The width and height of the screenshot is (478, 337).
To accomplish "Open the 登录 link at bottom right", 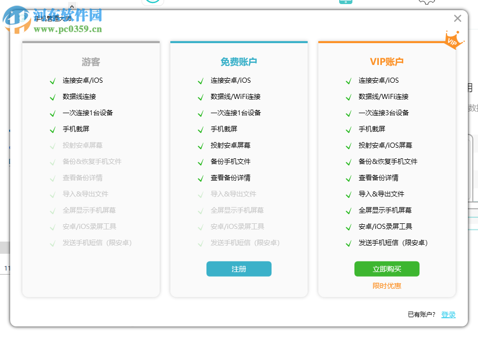I will pyautogui.click(x=448, y=315).
